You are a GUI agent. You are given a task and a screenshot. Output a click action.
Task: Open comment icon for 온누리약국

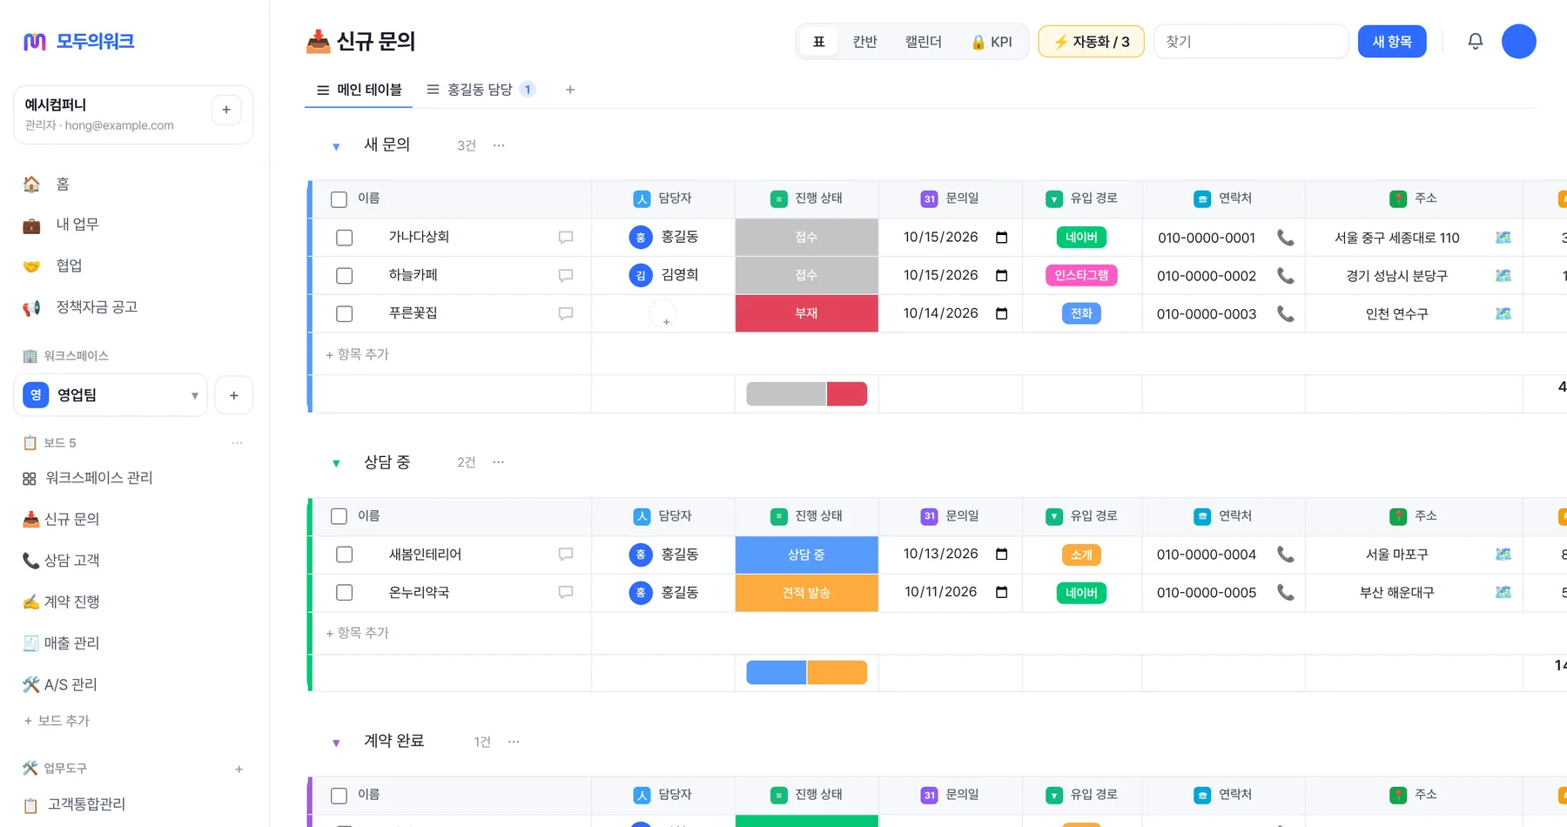click(x=566, y=592)
